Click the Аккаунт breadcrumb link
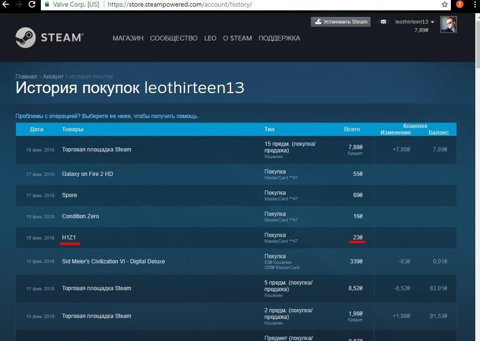The image size is (480, 341). click(53, 77)
